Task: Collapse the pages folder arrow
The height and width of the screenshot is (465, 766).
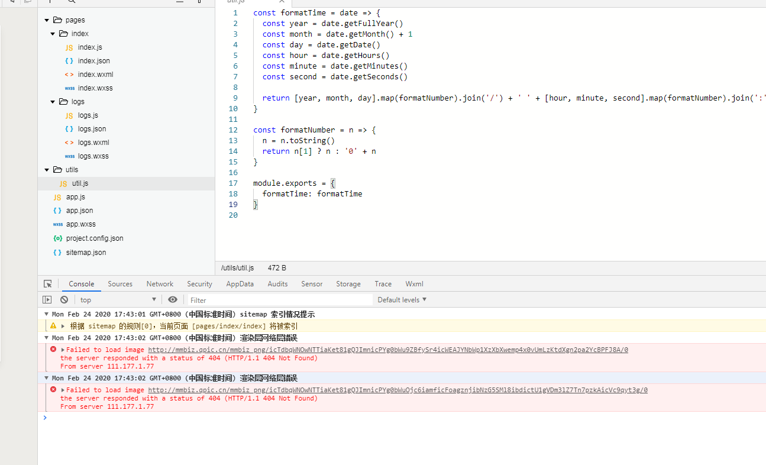Action: coord(47,20)
